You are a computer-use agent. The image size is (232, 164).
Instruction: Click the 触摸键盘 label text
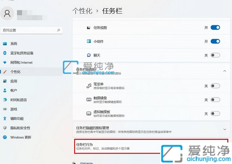pos(100,98)
